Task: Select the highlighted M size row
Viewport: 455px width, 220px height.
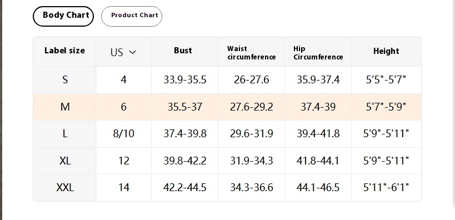Action: [x=227, y=107]
